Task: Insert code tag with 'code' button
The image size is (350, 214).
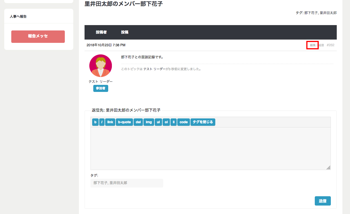Action: (x=183, y=122)
